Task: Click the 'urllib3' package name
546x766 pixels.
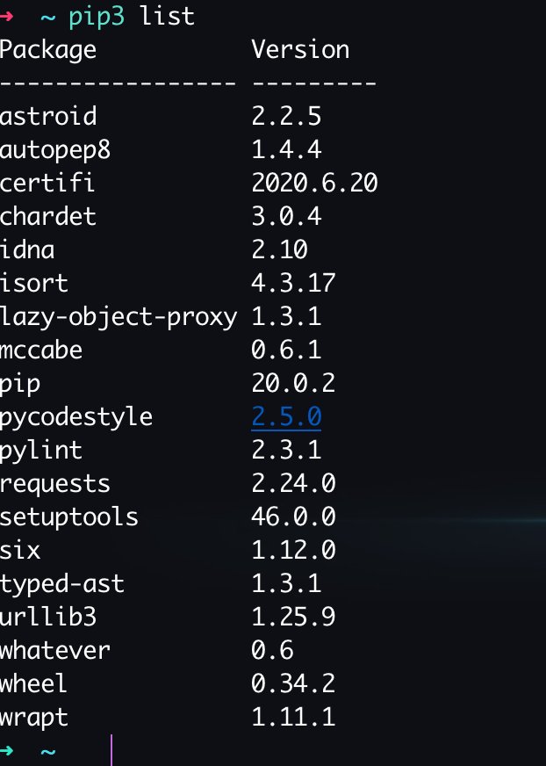Action: tap(48, 617)
